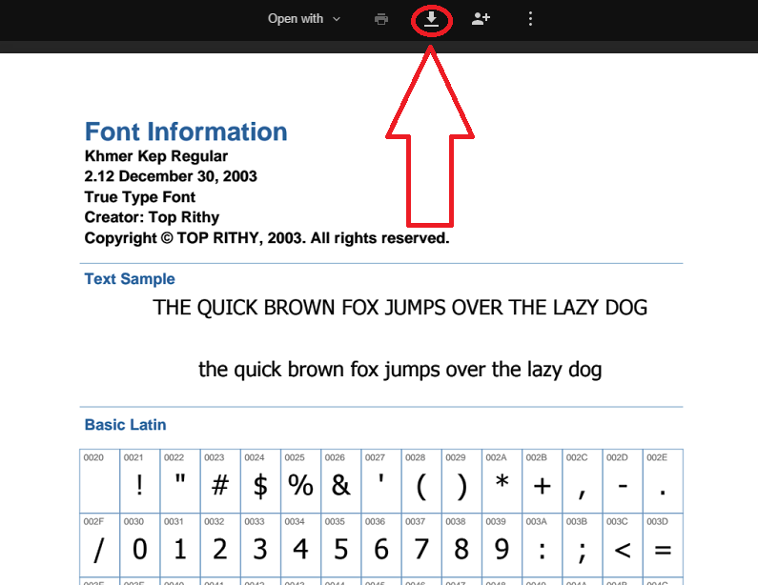
Task: Click 'Creator: Top Rithy' line
Action: [152, 217]
